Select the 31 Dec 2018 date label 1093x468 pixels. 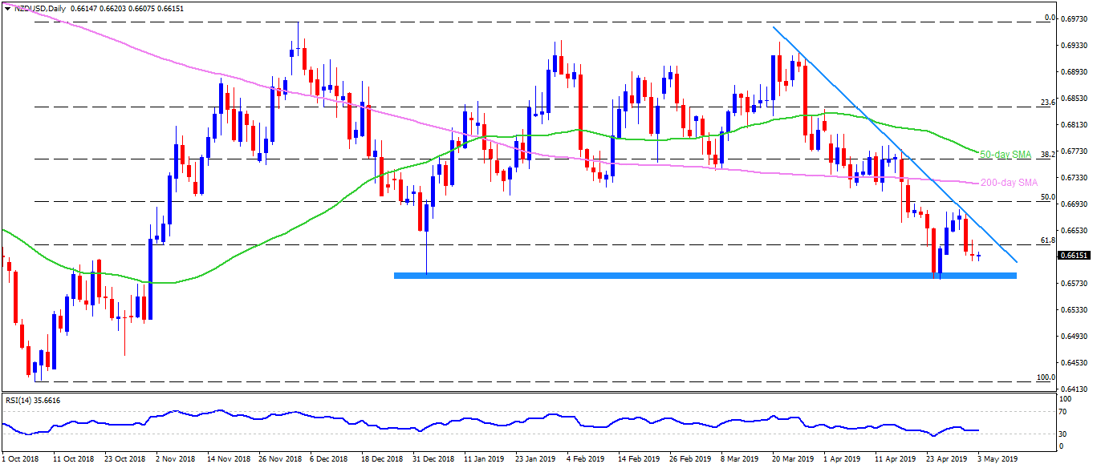[425, 461]
